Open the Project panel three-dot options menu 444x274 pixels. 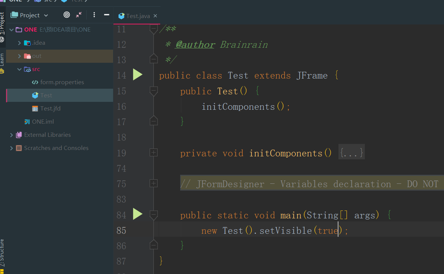[94, 15]
